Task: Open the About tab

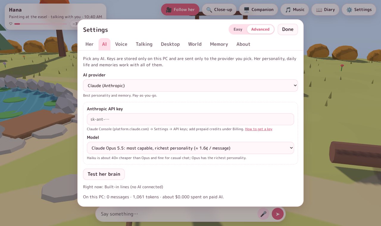Action: coord(243,44)
